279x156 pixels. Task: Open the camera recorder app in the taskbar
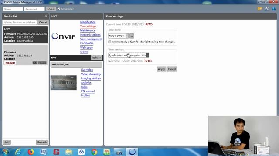(119, 152)
